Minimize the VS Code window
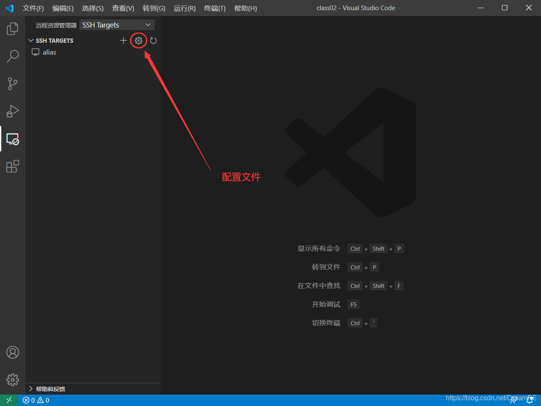Image resolution: width=541 pixels, height=406 pixels. coord(481,8)
